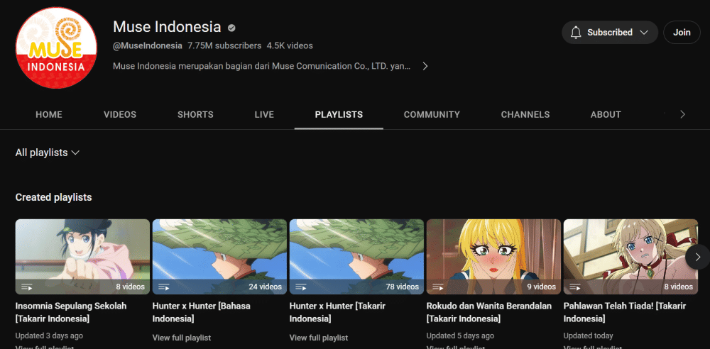Click the @MuseIndonesia handle text
The height and width of the screenshot is (349, 710).
click(148, 45)
